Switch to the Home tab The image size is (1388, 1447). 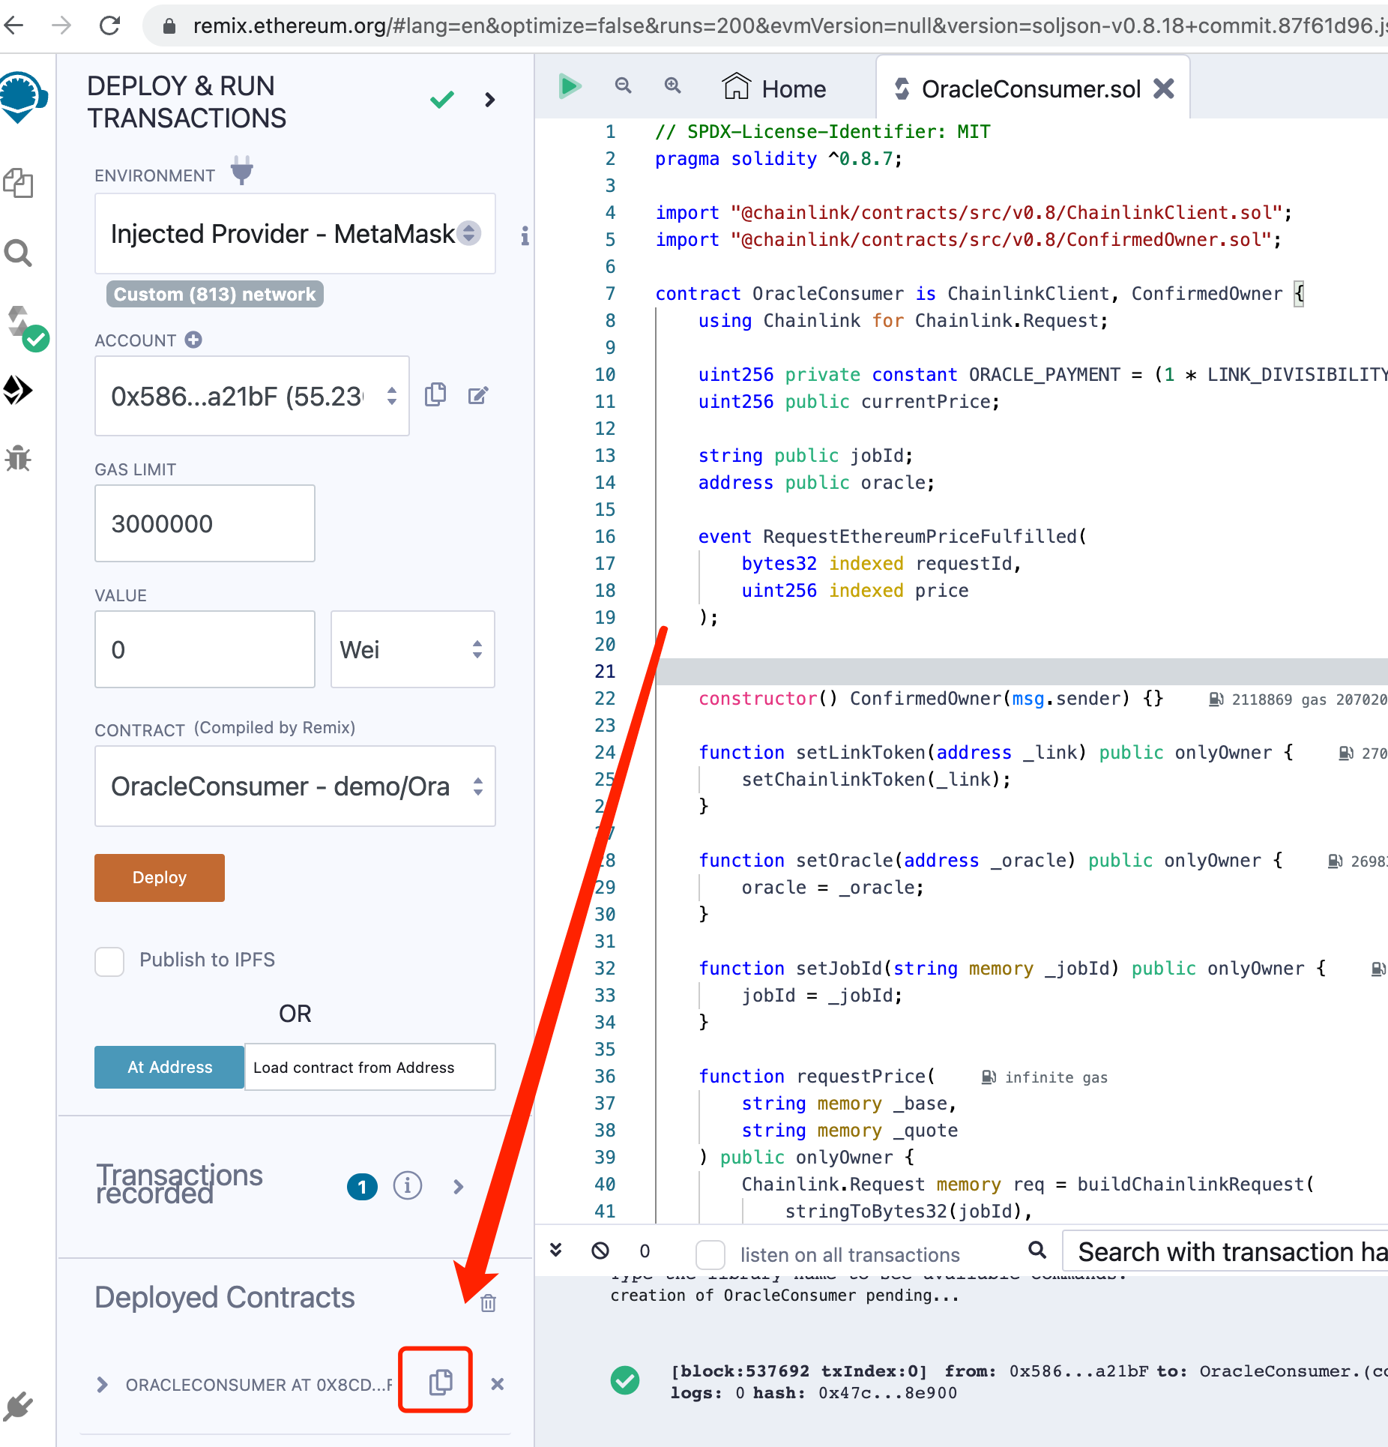click(774, 88)
